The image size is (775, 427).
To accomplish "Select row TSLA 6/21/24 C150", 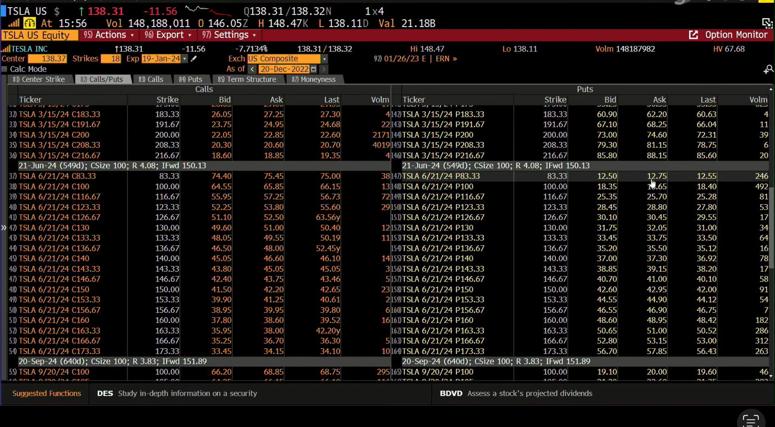I will coord(199,290).
